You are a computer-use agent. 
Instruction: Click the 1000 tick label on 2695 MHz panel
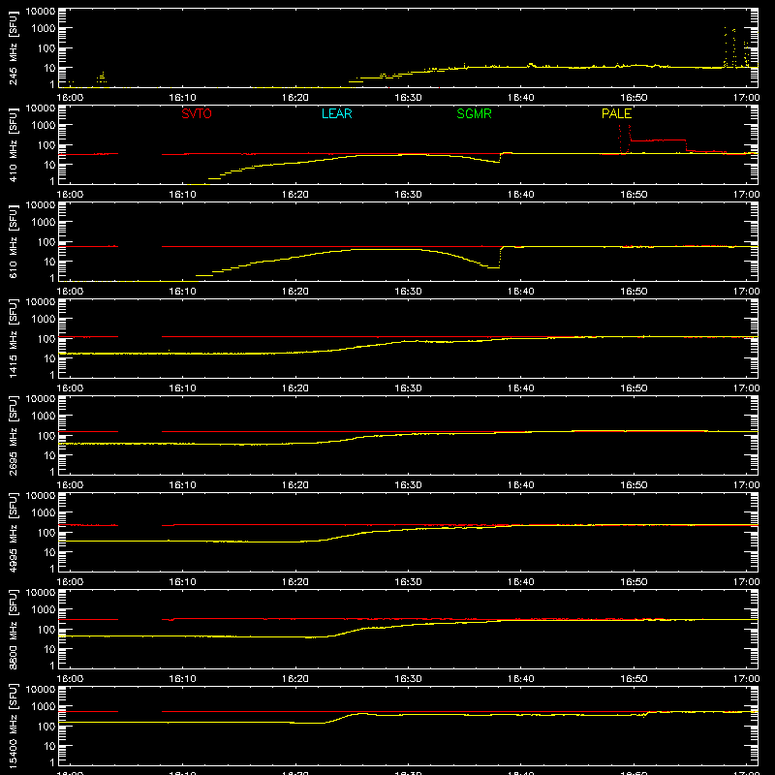click(x=44, y=417)
